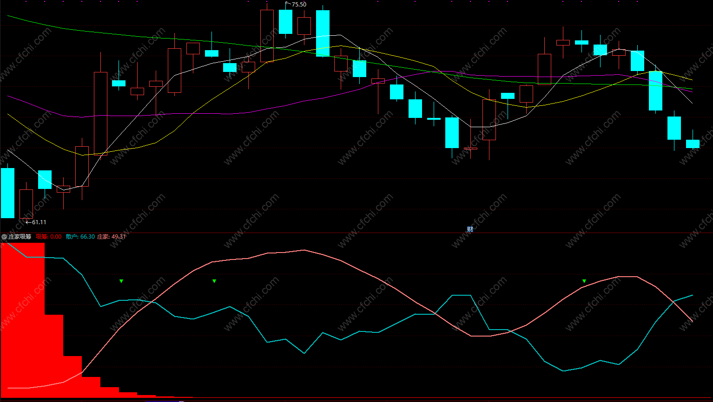Click the middle green triangle signal marker
This screenshot has height=402, width=713.
[x=214, y=281]
